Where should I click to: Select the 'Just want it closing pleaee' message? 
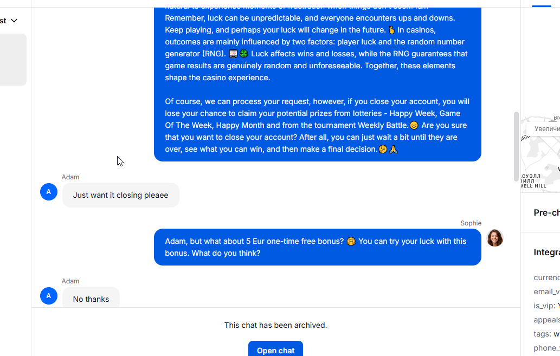click(x=120, y=195)
